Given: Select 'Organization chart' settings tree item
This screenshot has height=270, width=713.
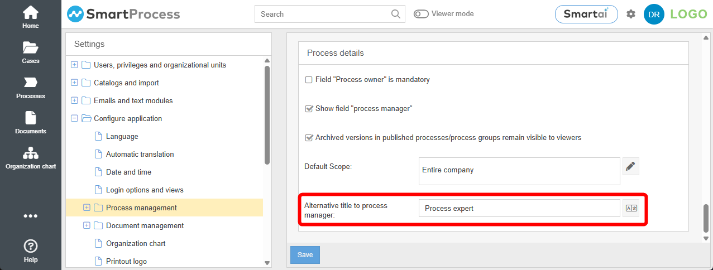Looking at the screenshot, I should (x=136, y=243).
